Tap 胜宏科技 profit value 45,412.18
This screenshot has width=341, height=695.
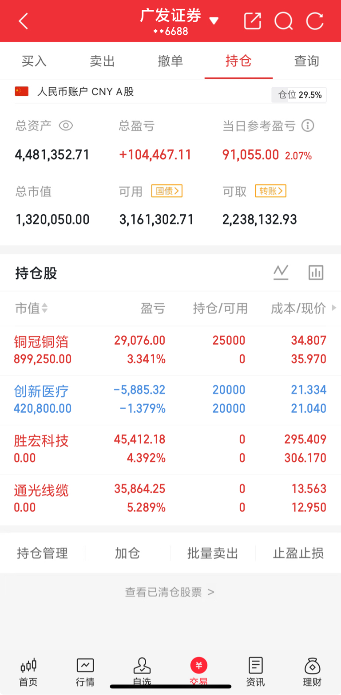tap(139, 439)
